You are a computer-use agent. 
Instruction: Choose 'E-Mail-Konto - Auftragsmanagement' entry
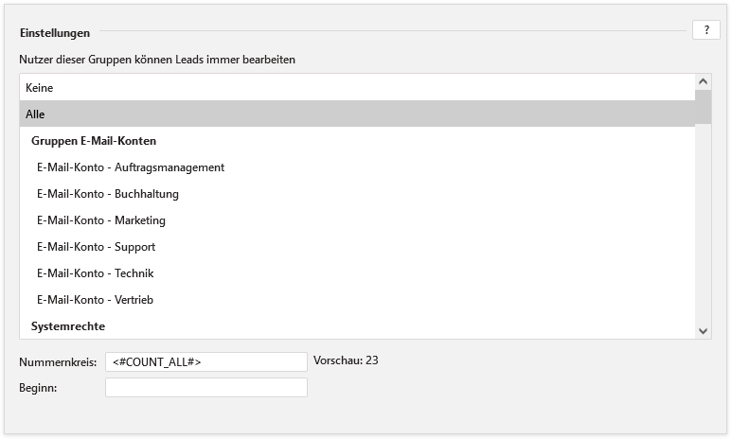[131, 167]
